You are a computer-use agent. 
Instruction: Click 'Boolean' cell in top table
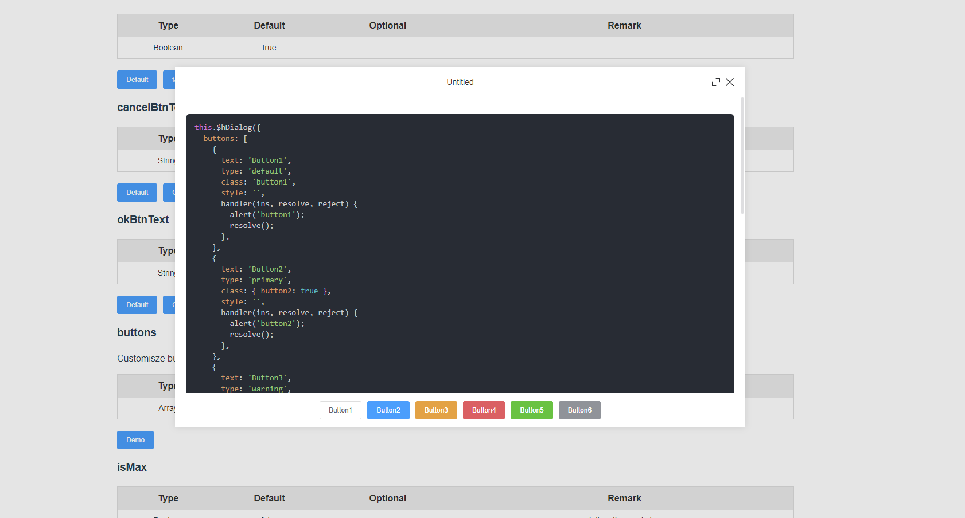(168, 48)
